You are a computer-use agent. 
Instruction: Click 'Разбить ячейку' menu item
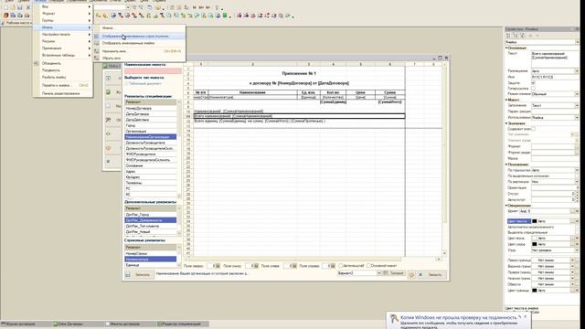click(63, 77)
